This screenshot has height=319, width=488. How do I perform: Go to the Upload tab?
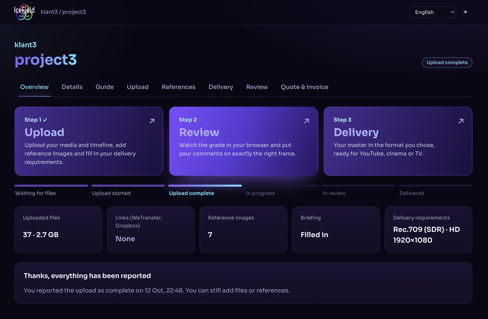click(138, 87)
